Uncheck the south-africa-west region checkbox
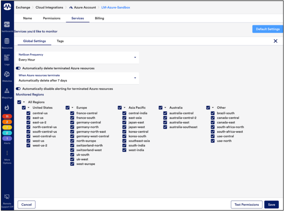 tap(213, 132)
